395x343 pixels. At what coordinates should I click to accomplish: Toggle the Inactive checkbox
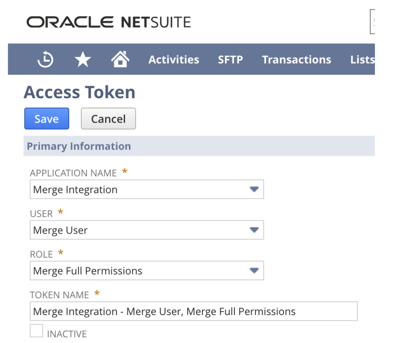(x=36, y=331)
